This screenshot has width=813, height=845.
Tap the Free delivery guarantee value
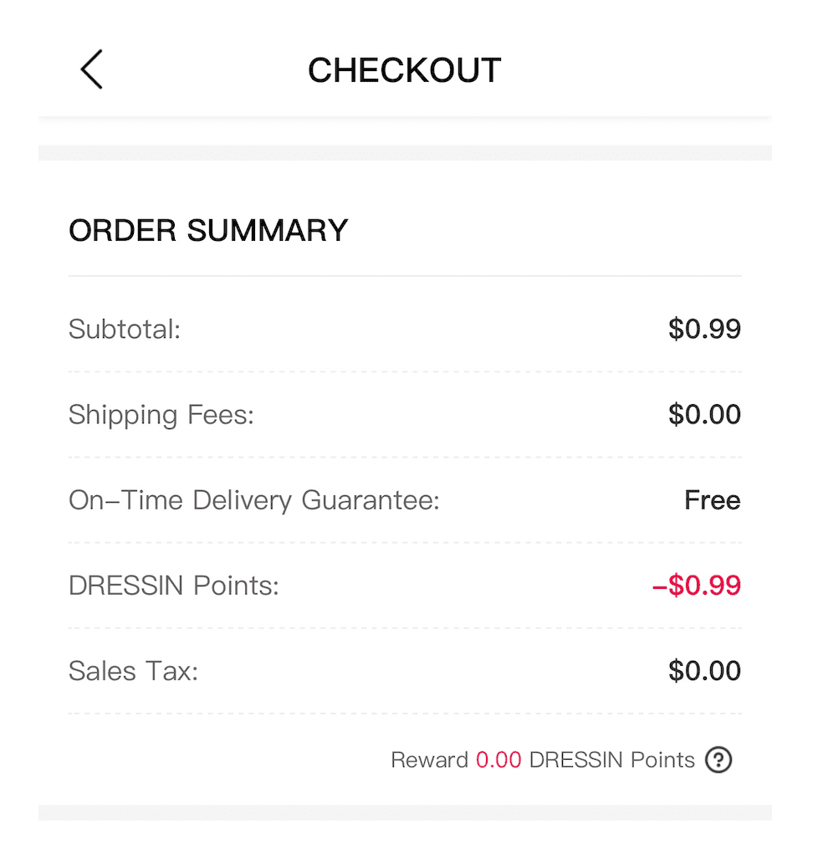[x=712, y=500]
